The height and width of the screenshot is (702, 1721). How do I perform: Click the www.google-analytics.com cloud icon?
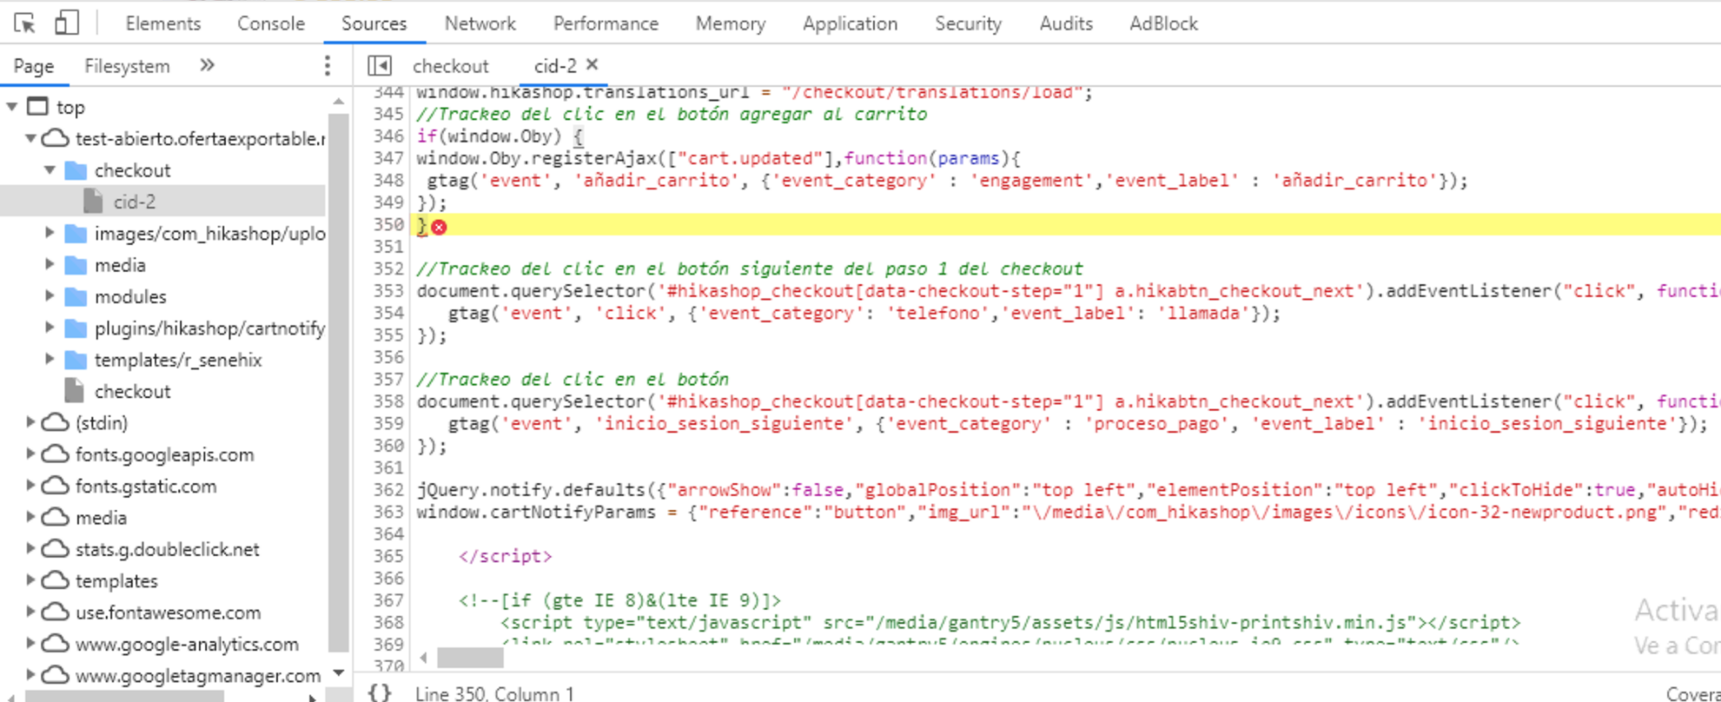pos(56,644)
